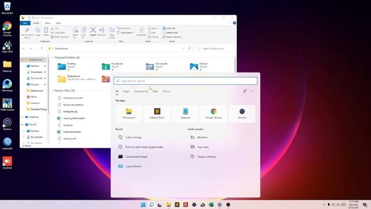Open the Easy access dropdown in ribbon

pyautogui.click(x=125, y=33)
